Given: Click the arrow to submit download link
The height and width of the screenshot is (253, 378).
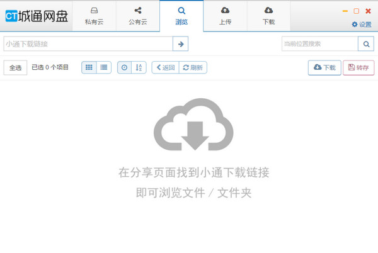Looking at the screenshot, I should [x=181, y=44].
